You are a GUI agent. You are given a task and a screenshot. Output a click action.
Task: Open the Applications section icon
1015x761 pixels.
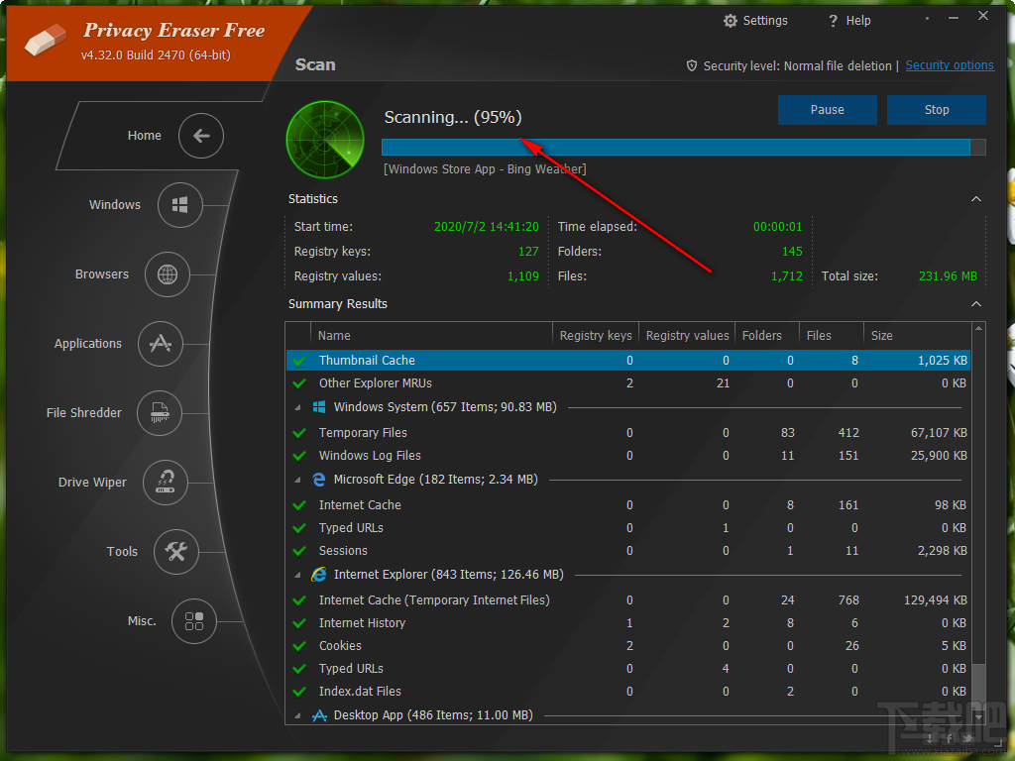pos(161,344)
